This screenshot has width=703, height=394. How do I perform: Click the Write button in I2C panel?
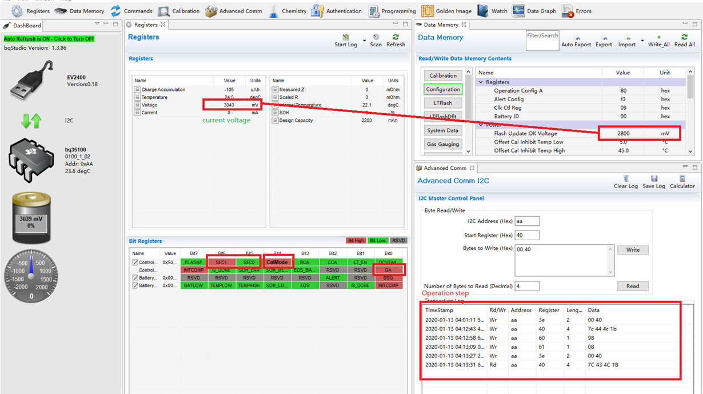click(x=633, y=250)
